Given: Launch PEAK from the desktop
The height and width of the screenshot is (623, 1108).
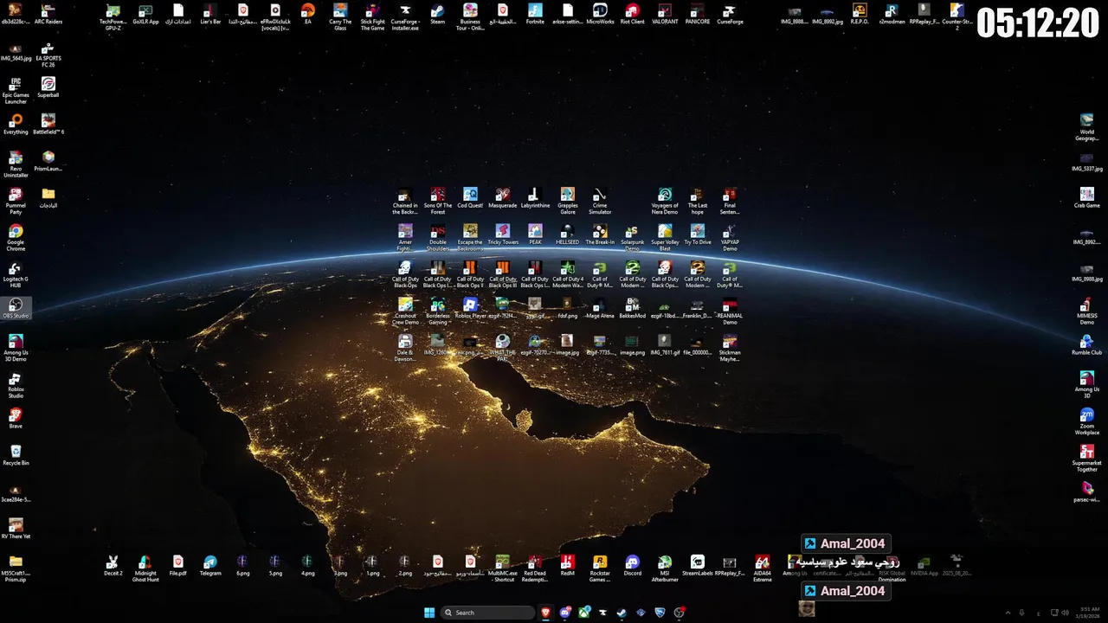Looking at the screenshot, I should (x=535, y=234).
